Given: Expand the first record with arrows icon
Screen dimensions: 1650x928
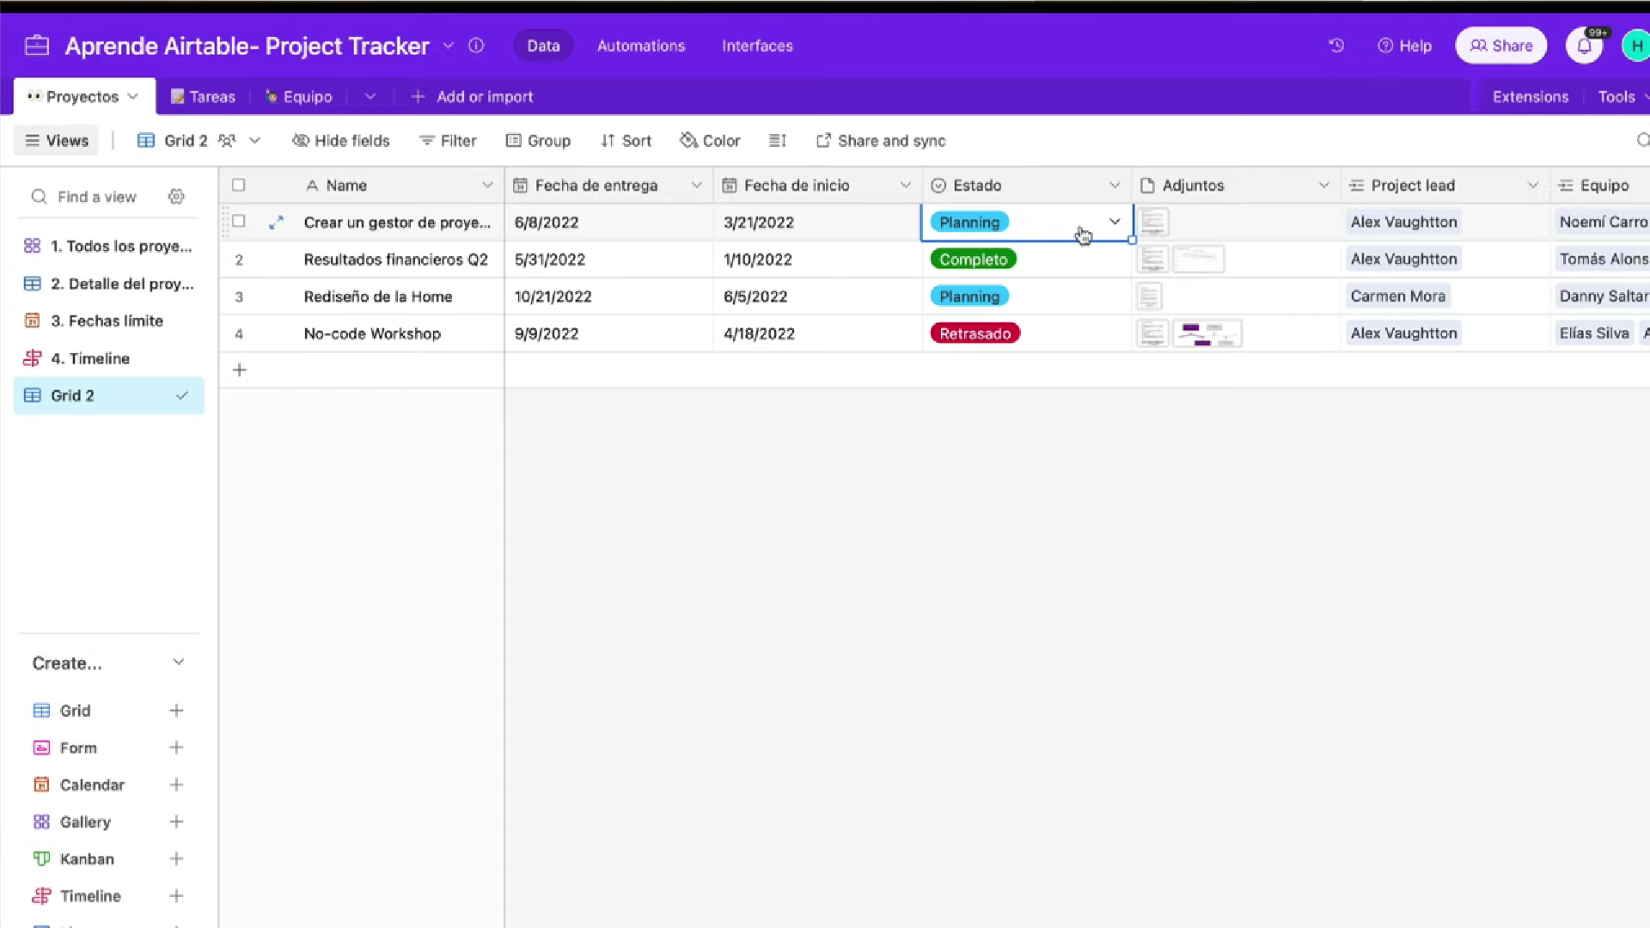Looking at the screenshot, I should [276, 223].
